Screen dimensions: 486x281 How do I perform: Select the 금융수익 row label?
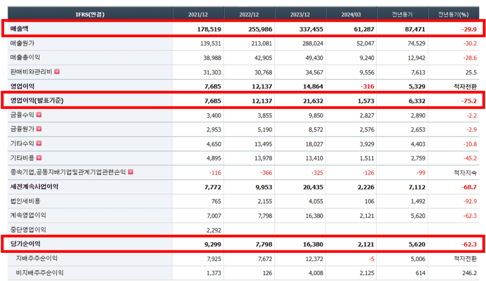tap(22, 115)
